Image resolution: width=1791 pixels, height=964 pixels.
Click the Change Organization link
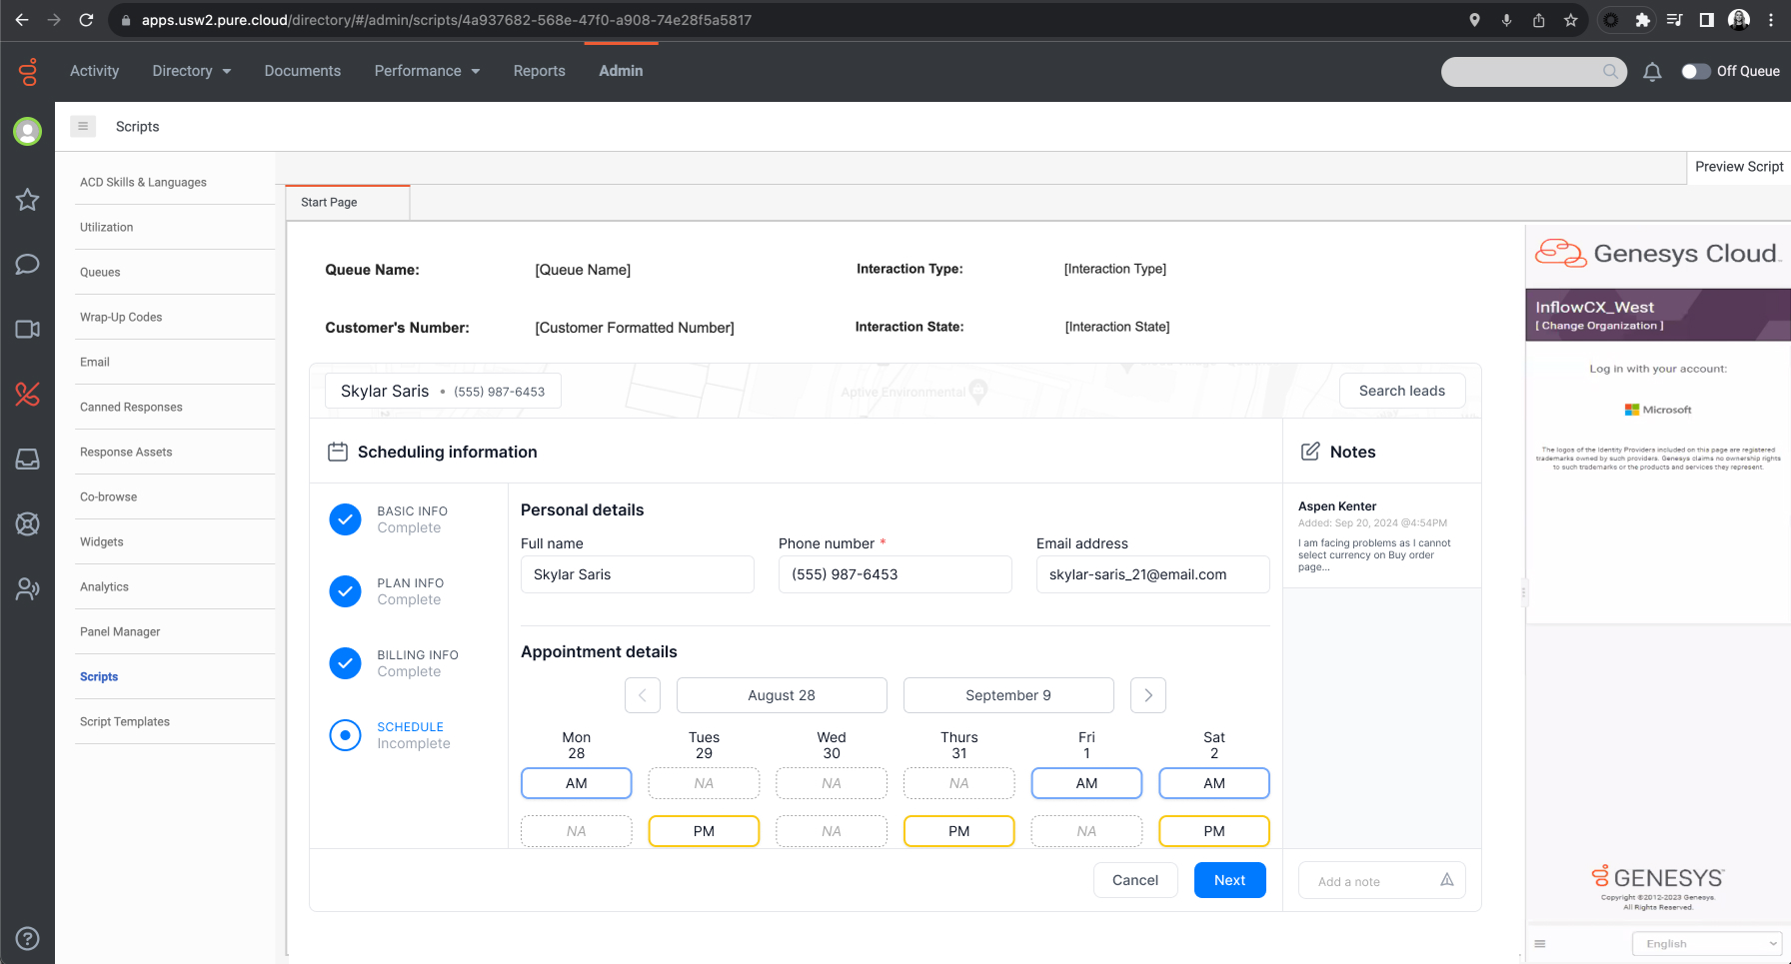click(x=1599, y=326)
